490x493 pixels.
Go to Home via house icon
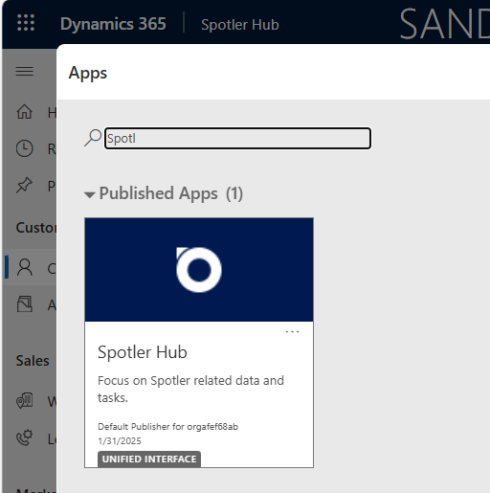pos(25,112)
